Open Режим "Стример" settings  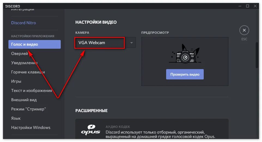click(29, 109)
